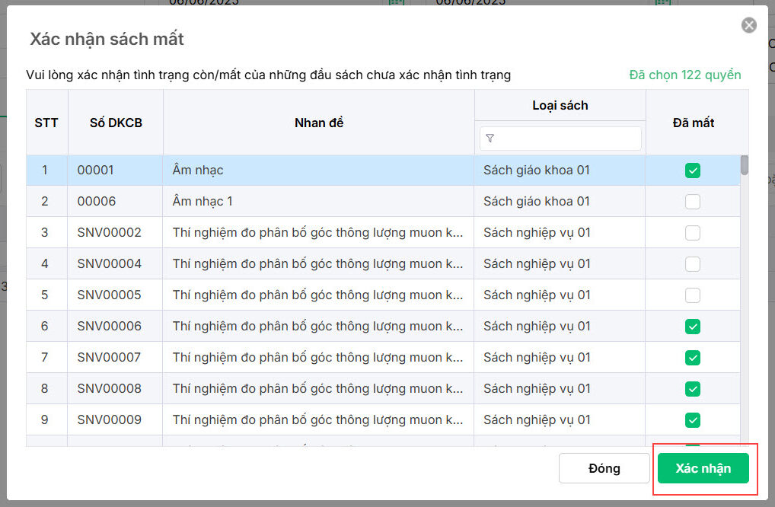Click the Số ĐKCB column header

click(116, 123)
